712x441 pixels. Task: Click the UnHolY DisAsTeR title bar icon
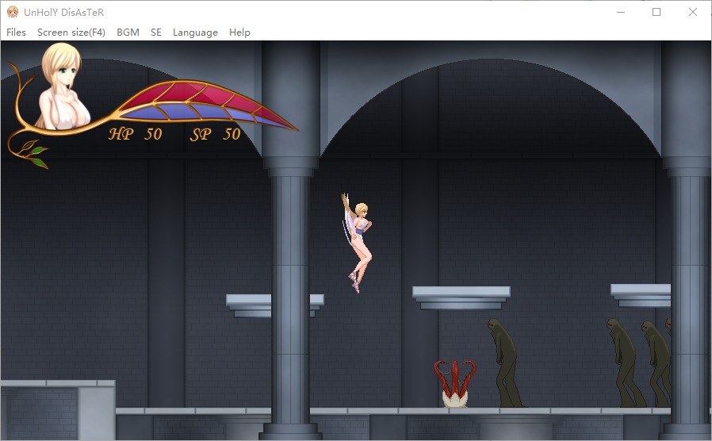tap(13, 12)
